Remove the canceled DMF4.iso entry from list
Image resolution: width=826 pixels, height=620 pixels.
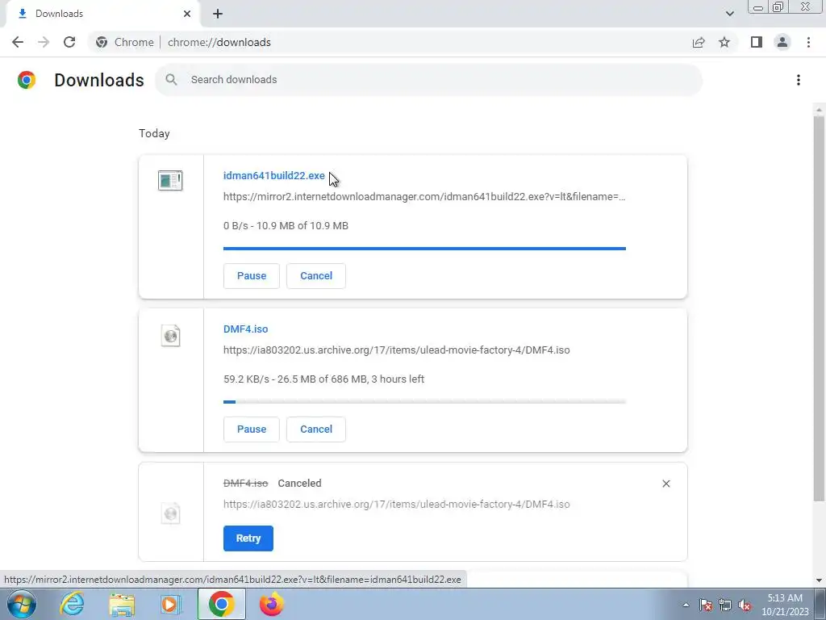(665, 484)
